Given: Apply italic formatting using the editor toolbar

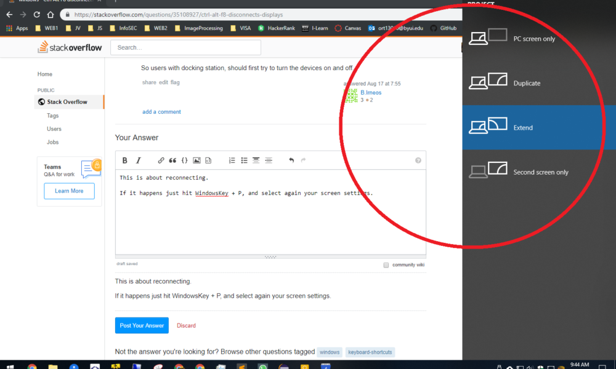Looking at the screenshot, I should pyautogui.click(x=139, y=160).
